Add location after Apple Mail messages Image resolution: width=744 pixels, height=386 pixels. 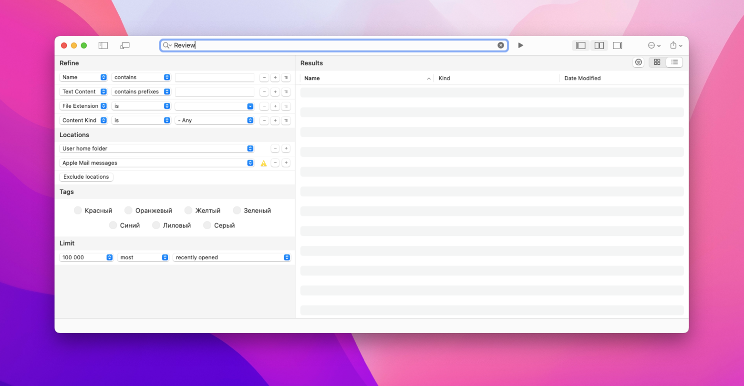pyautogui.click(x=286, y=163)
